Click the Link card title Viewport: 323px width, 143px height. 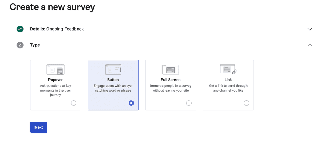228,80
